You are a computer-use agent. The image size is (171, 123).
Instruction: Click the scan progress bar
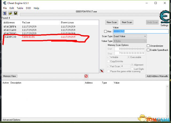click(90, 14)
